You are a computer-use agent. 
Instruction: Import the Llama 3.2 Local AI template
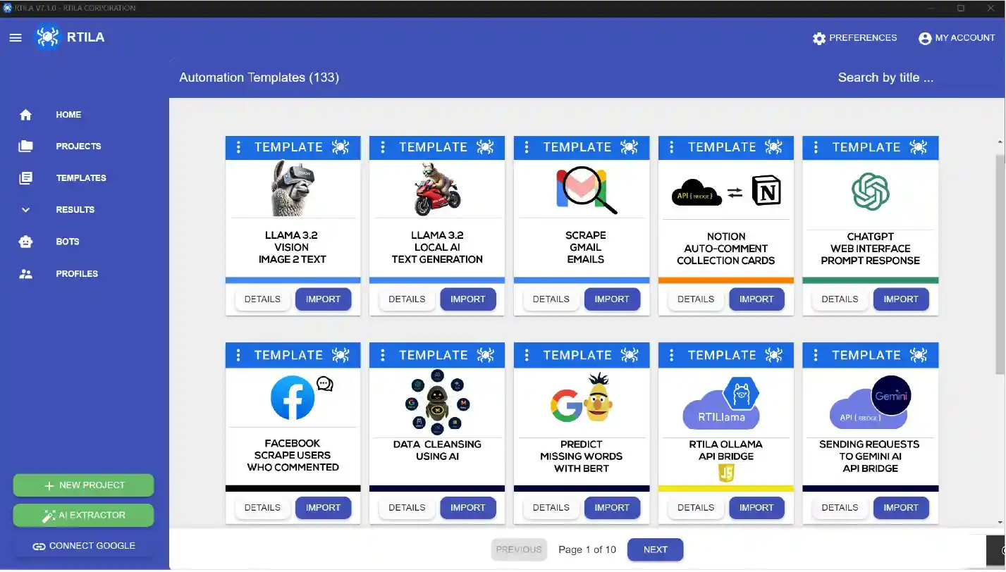tap(468, 299)
